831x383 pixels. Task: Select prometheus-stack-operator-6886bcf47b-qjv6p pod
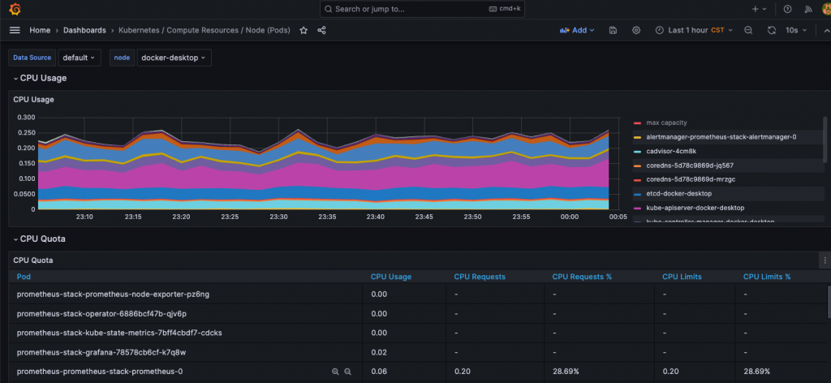(101, 313)
